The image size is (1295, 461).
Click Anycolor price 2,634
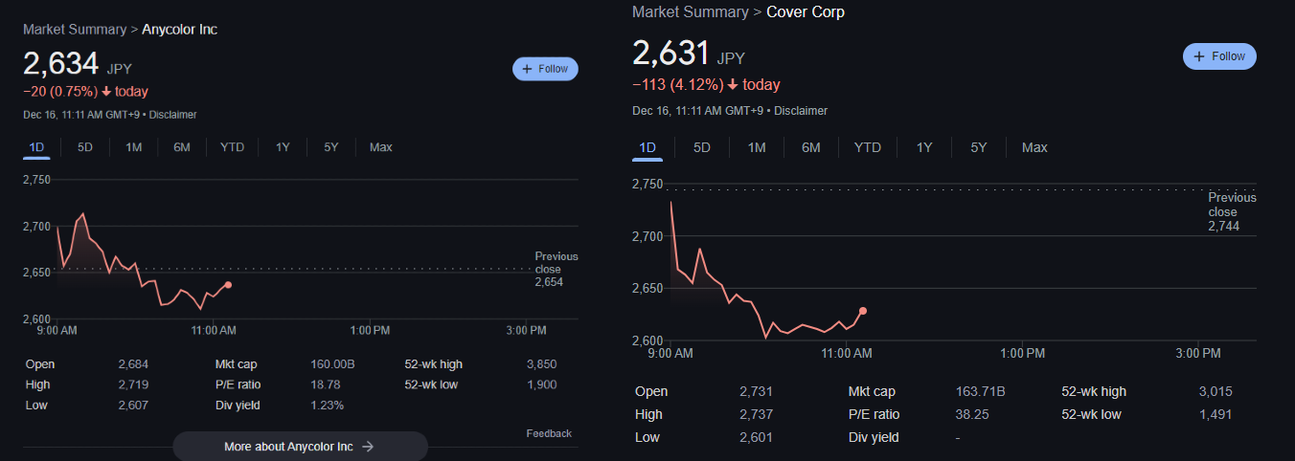tap(61, 64)
